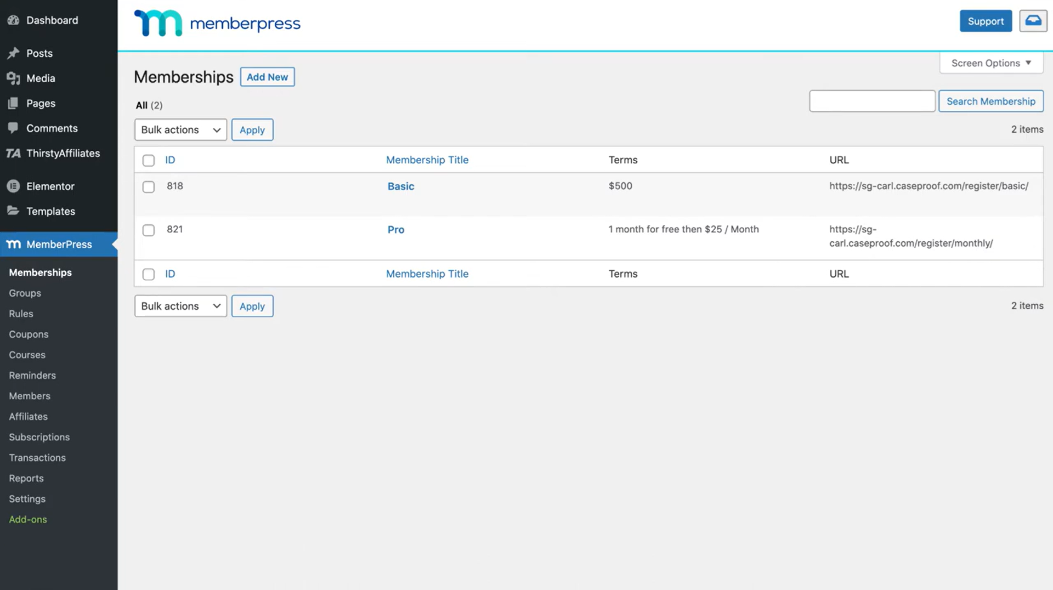
Task: Open Elementor menu label
Action: [x=50, y=186]
